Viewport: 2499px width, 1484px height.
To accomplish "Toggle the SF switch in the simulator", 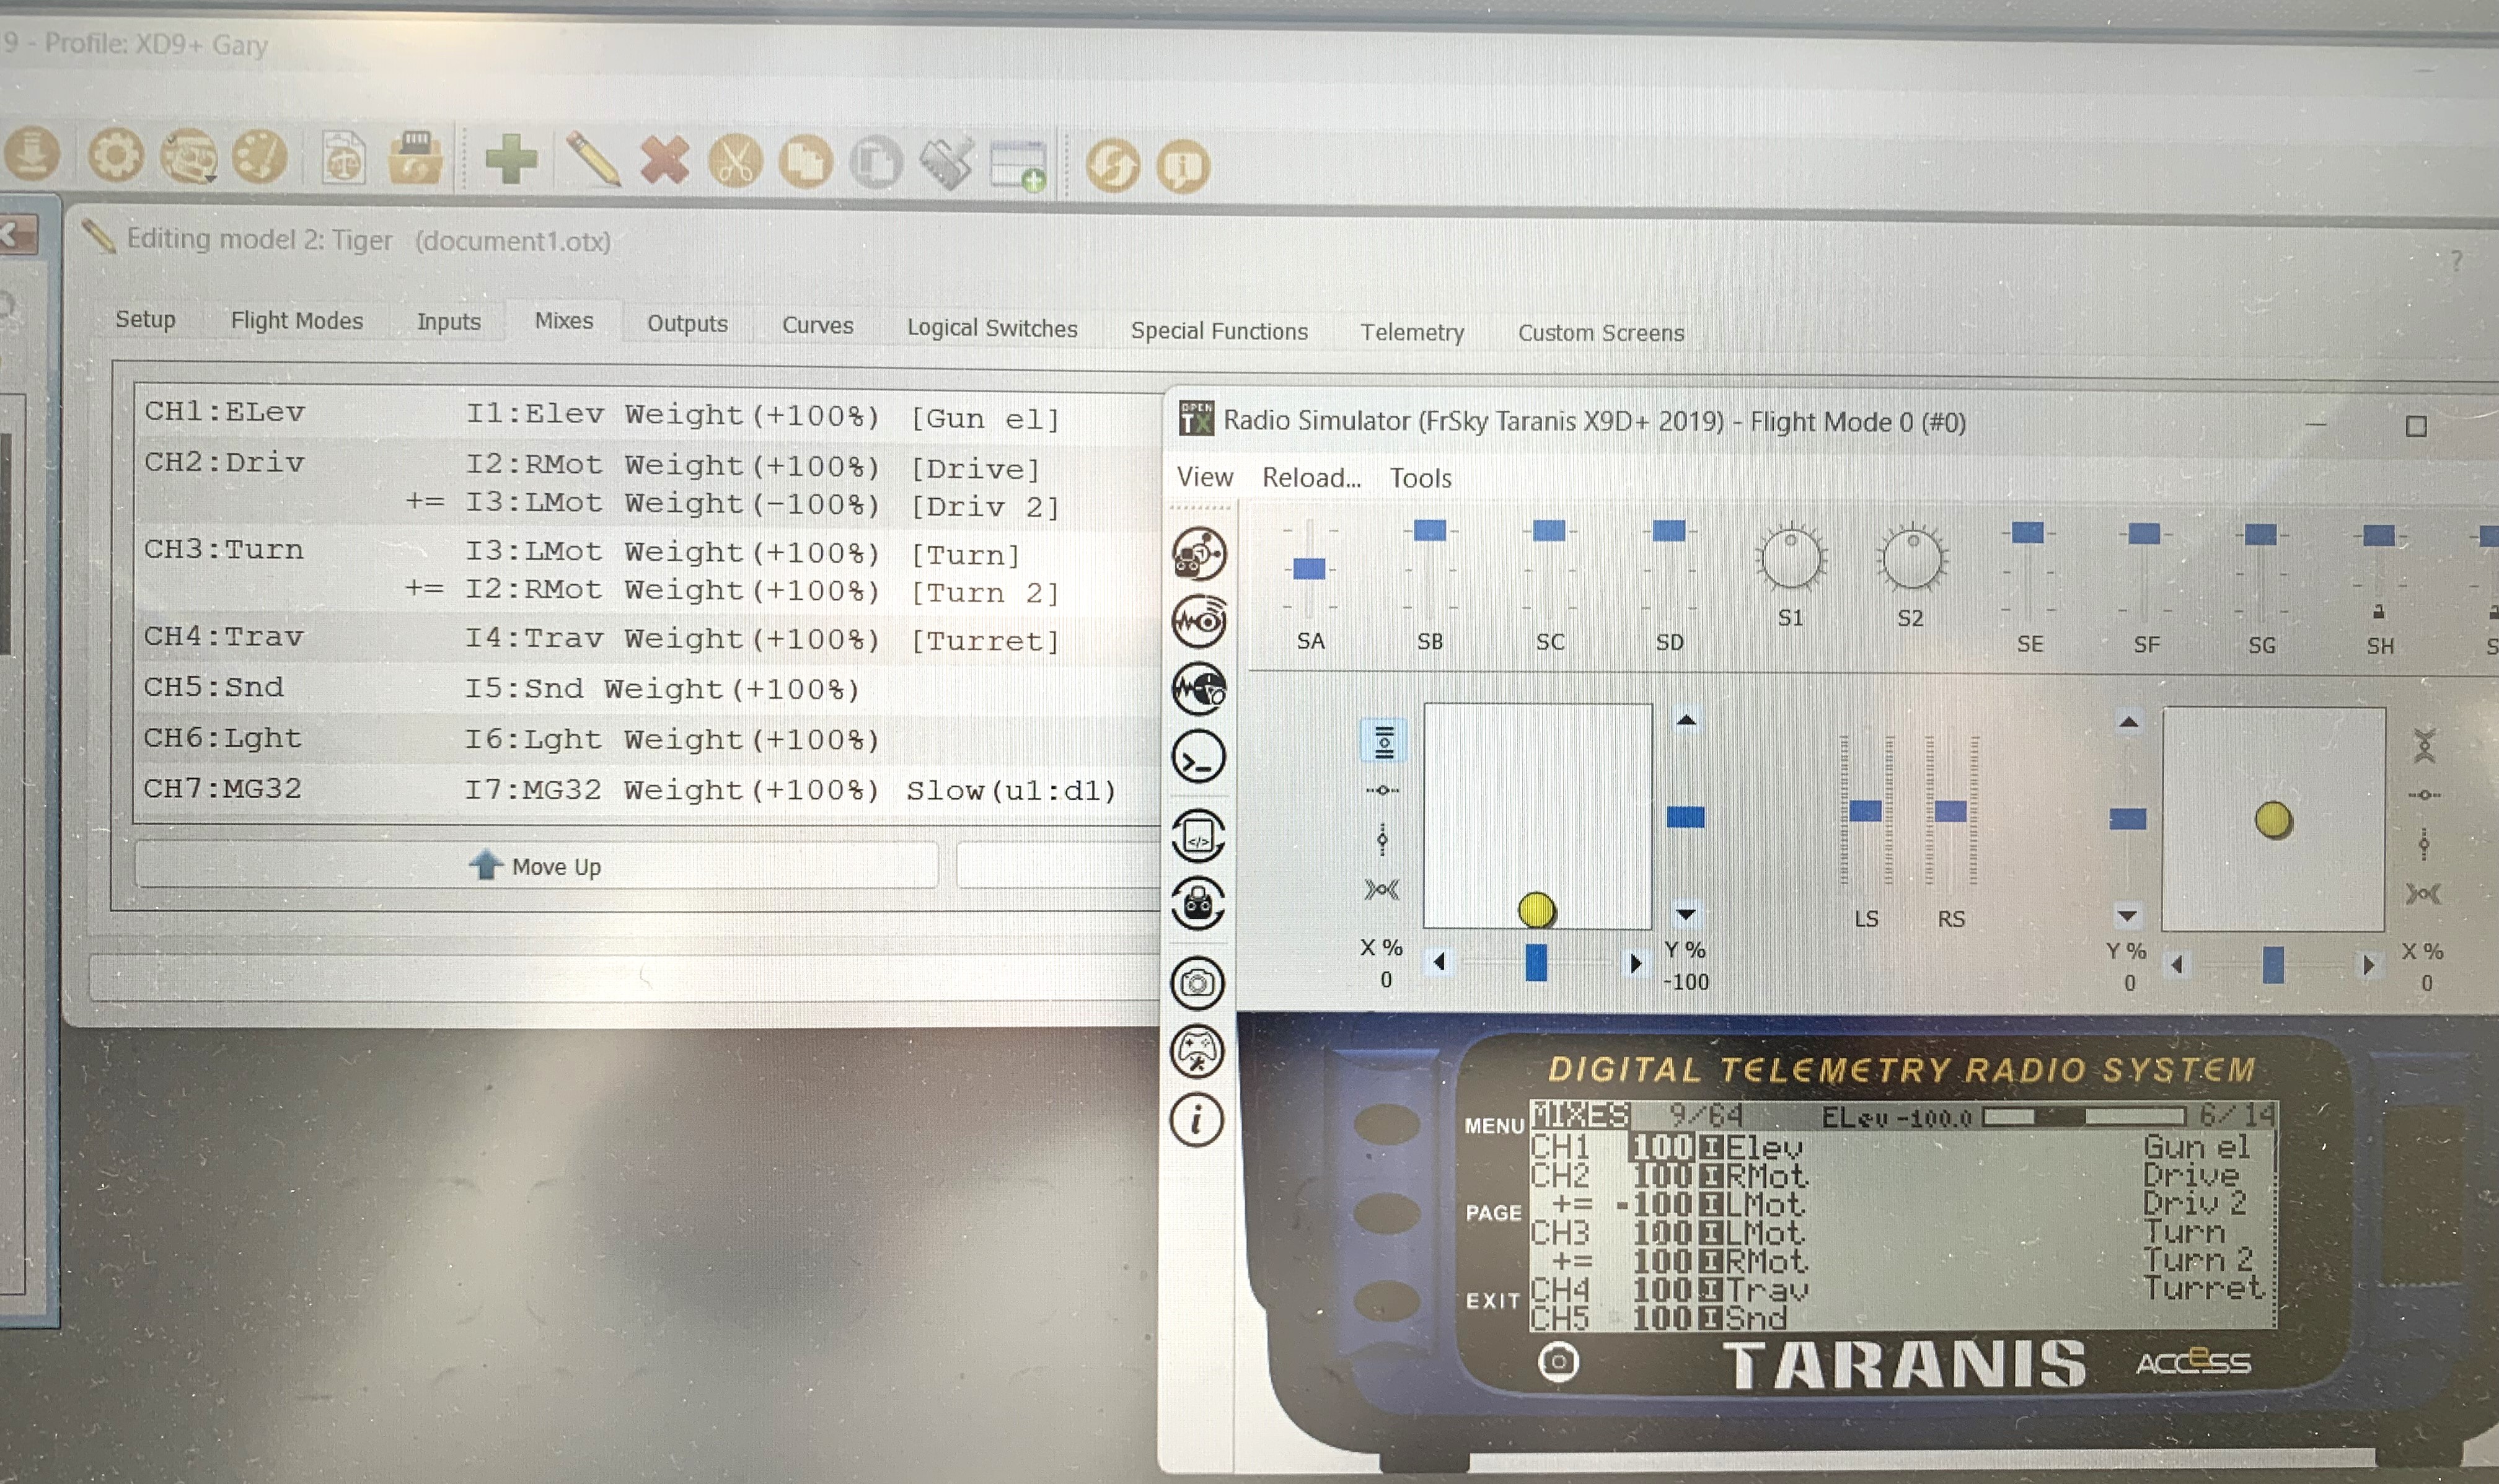I will tap(2144, 574).
